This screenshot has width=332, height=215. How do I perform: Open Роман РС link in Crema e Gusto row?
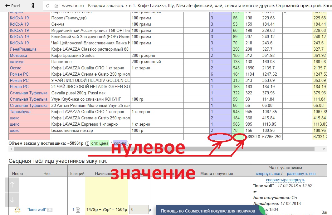(x=19, y=74)
